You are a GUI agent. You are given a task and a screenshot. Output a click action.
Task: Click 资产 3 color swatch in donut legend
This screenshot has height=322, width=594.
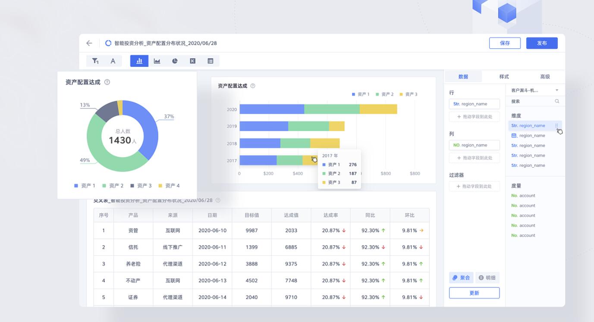[132, 186]
